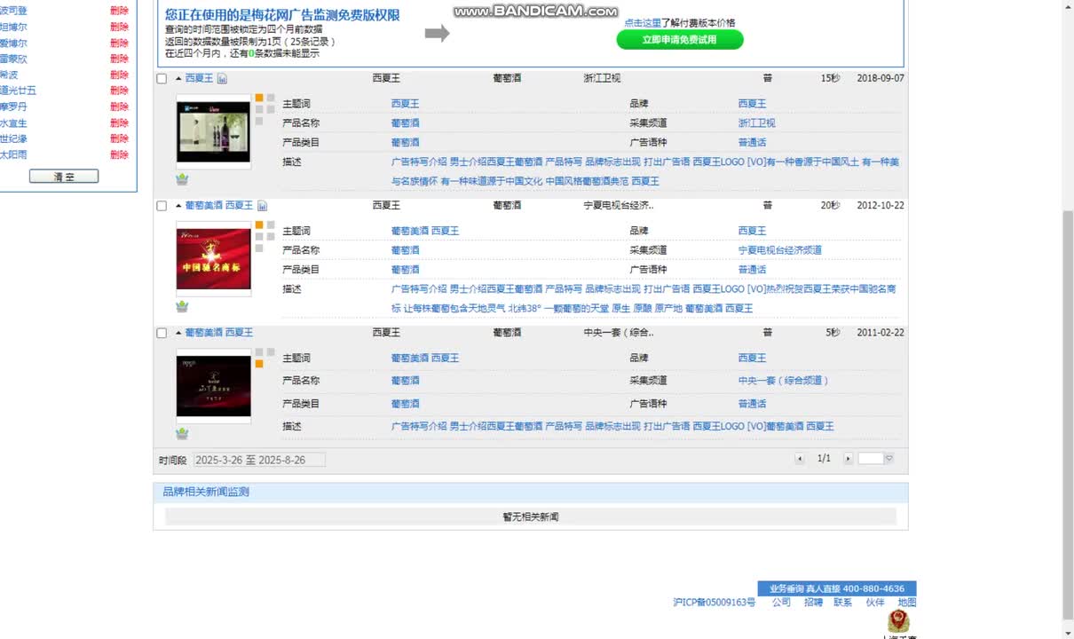Select orange frame square of 2012-10-22 ad
The image size is (1074, 639).
click(259, 225)
